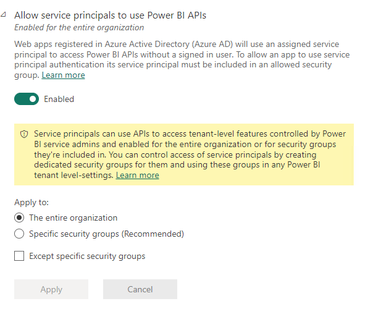The image size is (381, 309).
Task: Click the 'Allow service principals to use Power BI APIs' heading
Action: coord(110,15)
